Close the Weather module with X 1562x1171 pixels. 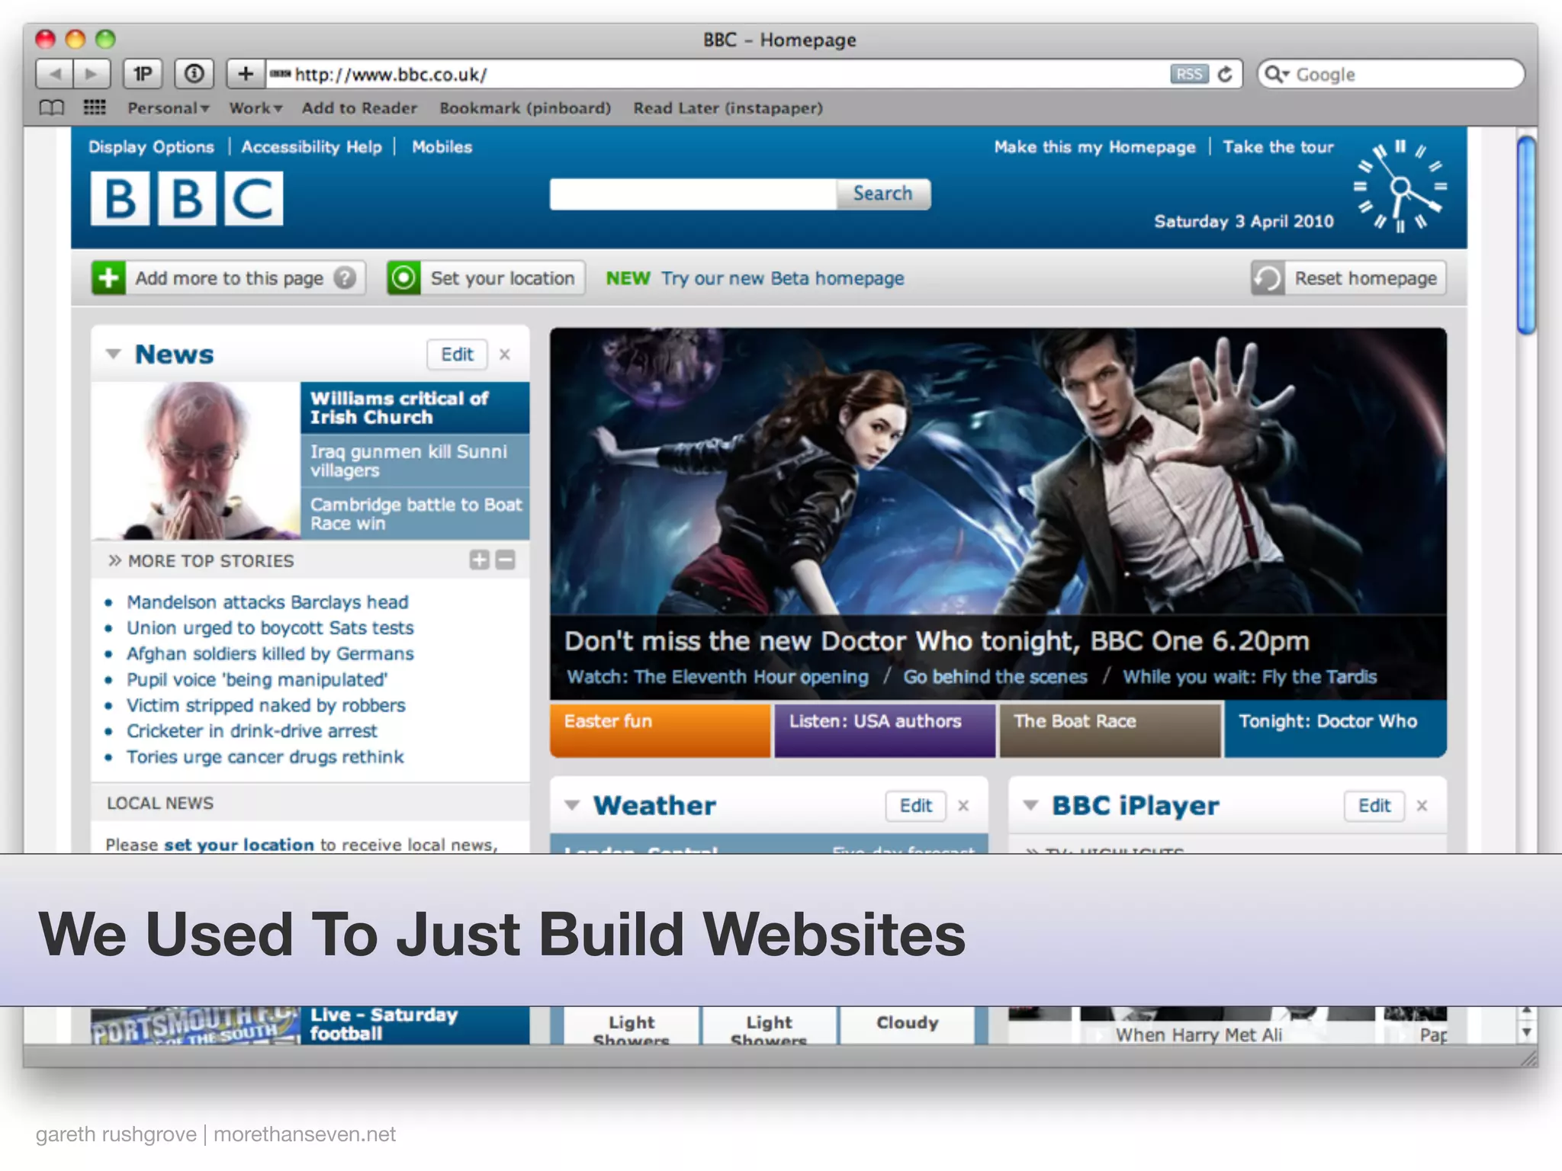963,806
